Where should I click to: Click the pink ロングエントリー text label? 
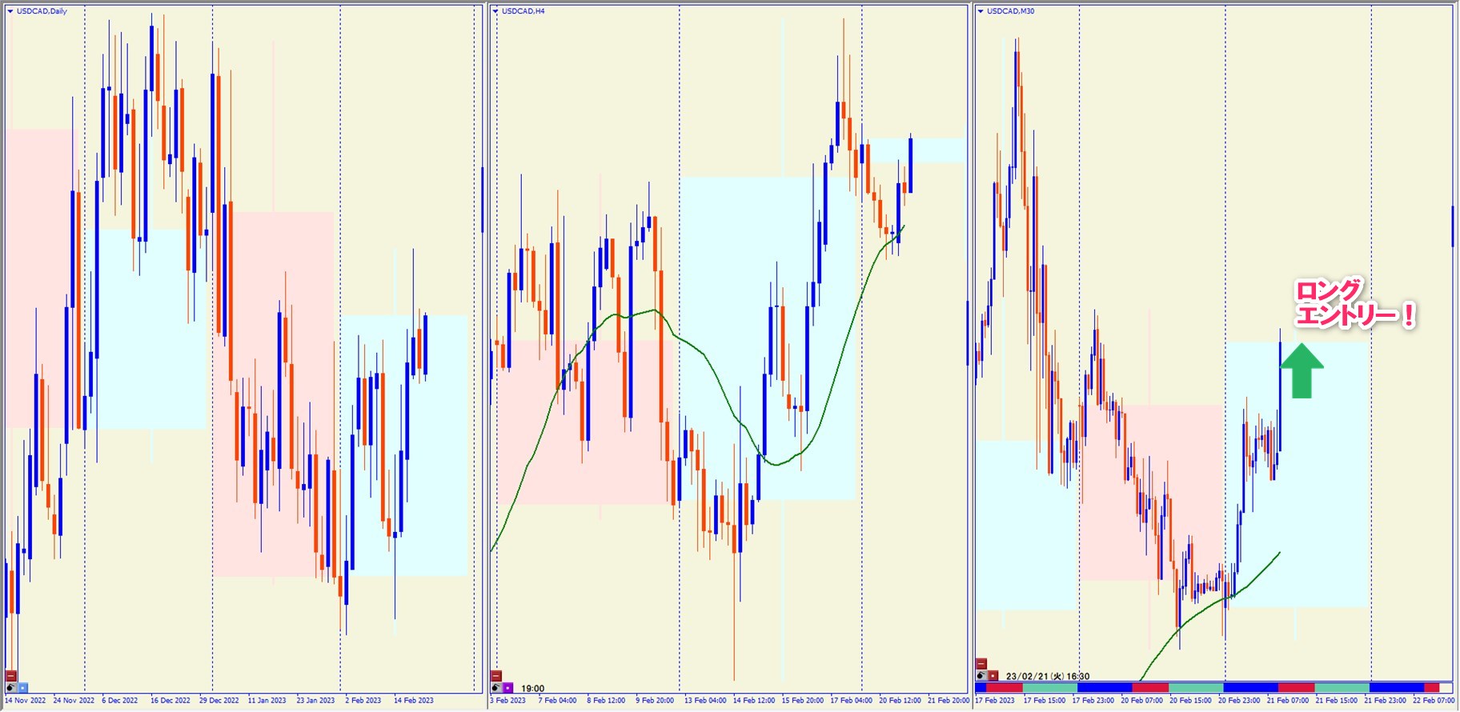[1354, 304]
